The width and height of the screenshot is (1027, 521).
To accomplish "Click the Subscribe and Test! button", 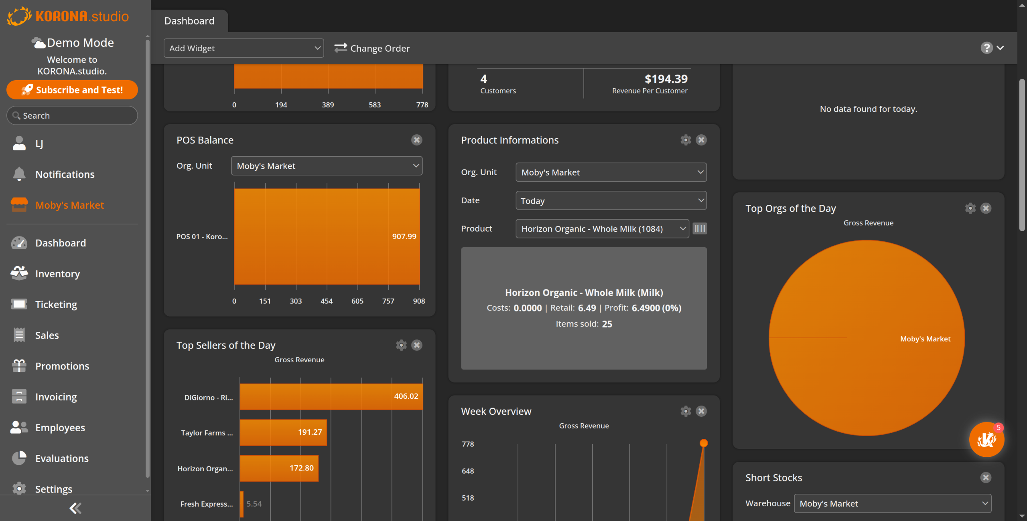I will (x=72, y=90).
